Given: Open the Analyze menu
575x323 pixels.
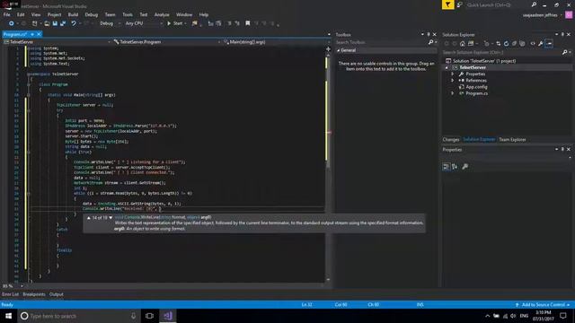Looking at the screenshot, I should 162,14.
